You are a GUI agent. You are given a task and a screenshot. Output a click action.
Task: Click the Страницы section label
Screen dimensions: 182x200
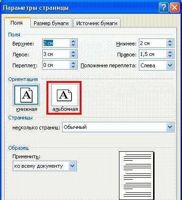coord(20,118)
